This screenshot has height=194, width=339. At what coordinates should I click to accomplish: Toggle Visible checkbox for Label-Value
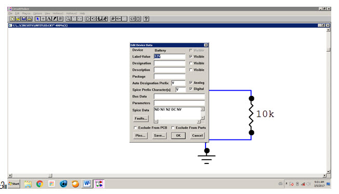click(x=191, y=57)
